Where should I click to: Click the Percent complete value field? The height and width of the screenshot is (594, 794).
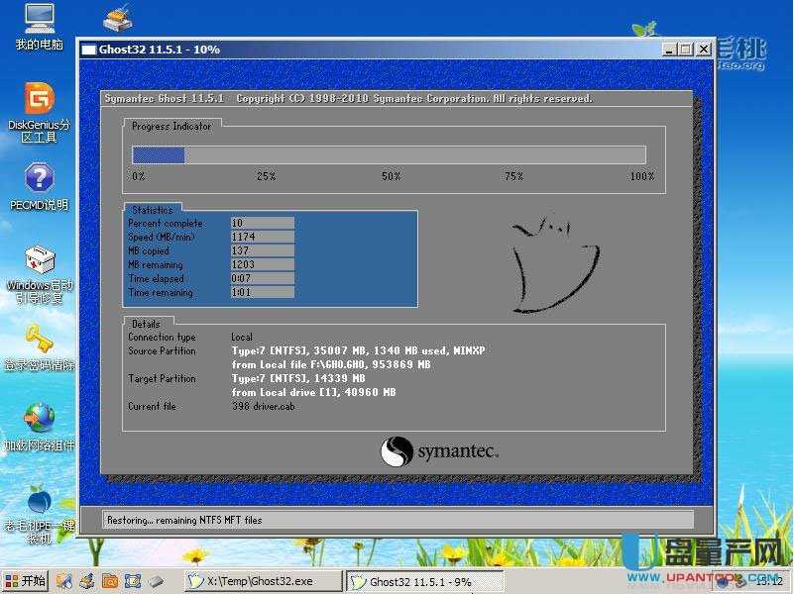(x=262, y=224)
